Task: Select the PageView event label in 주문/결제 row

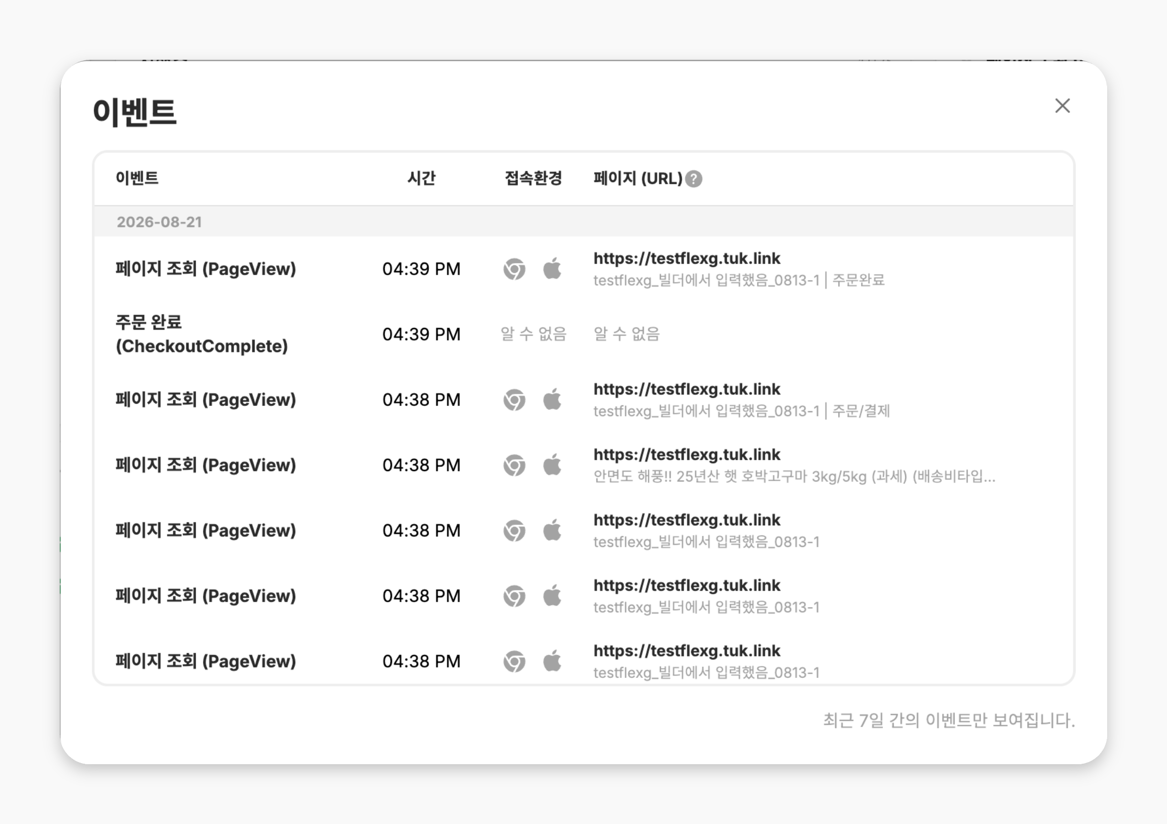Action: click(206, 400)
